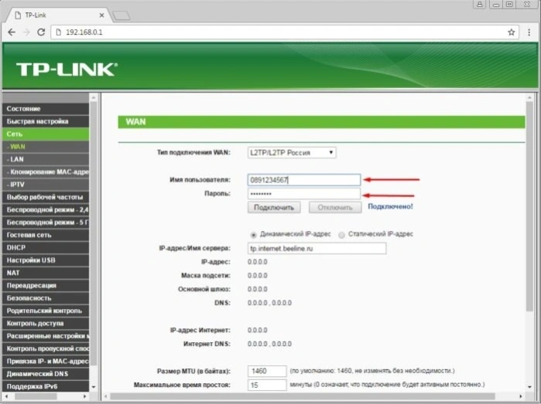Click the user profile icon in title bar
The height and width of the screenshot is (404, 541).
tap(480, 5)
